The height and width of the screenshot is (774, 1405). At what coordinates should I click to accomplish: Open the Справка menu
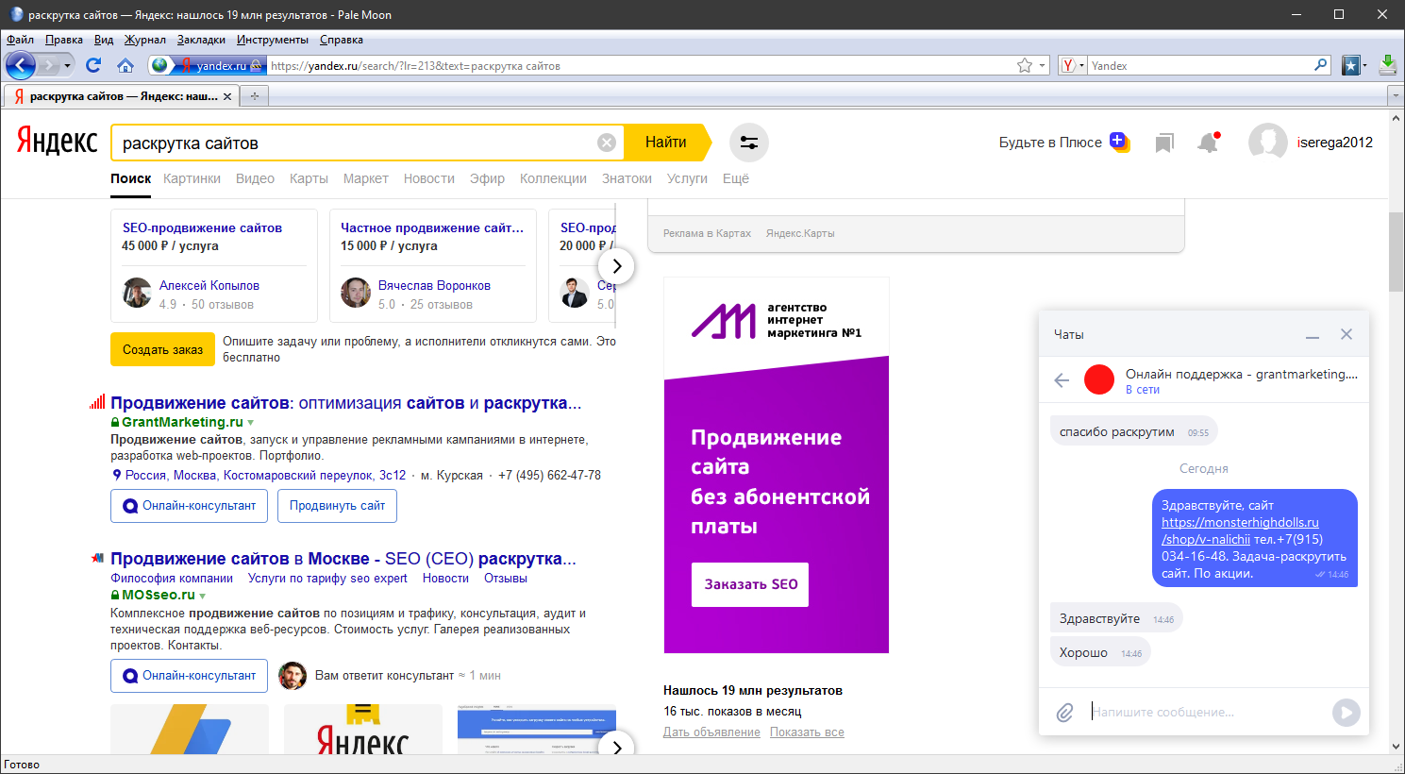342,40
